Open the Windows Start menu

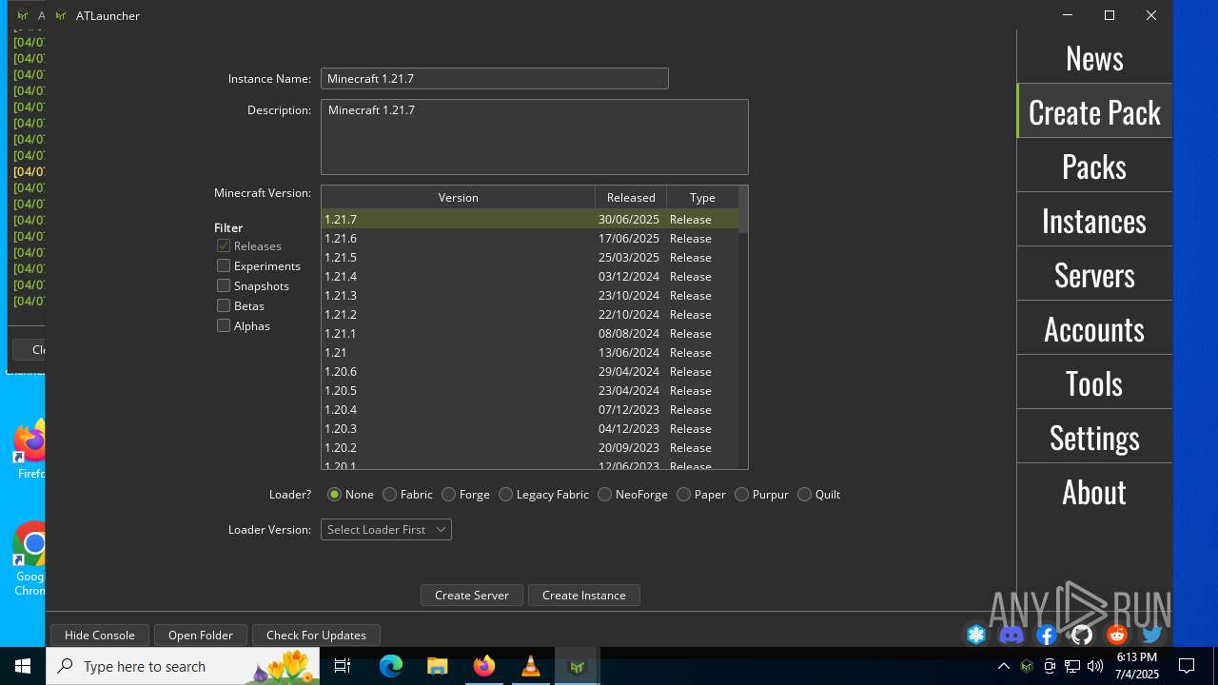(x=23, y=666)
